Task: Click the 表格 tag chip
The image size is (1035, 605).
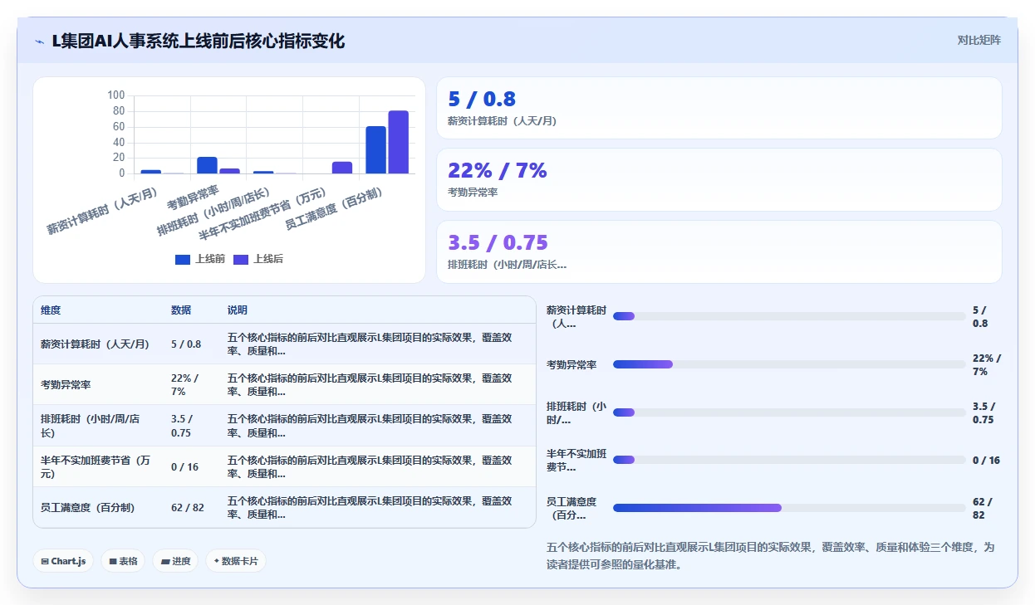Action: (123, 561)
